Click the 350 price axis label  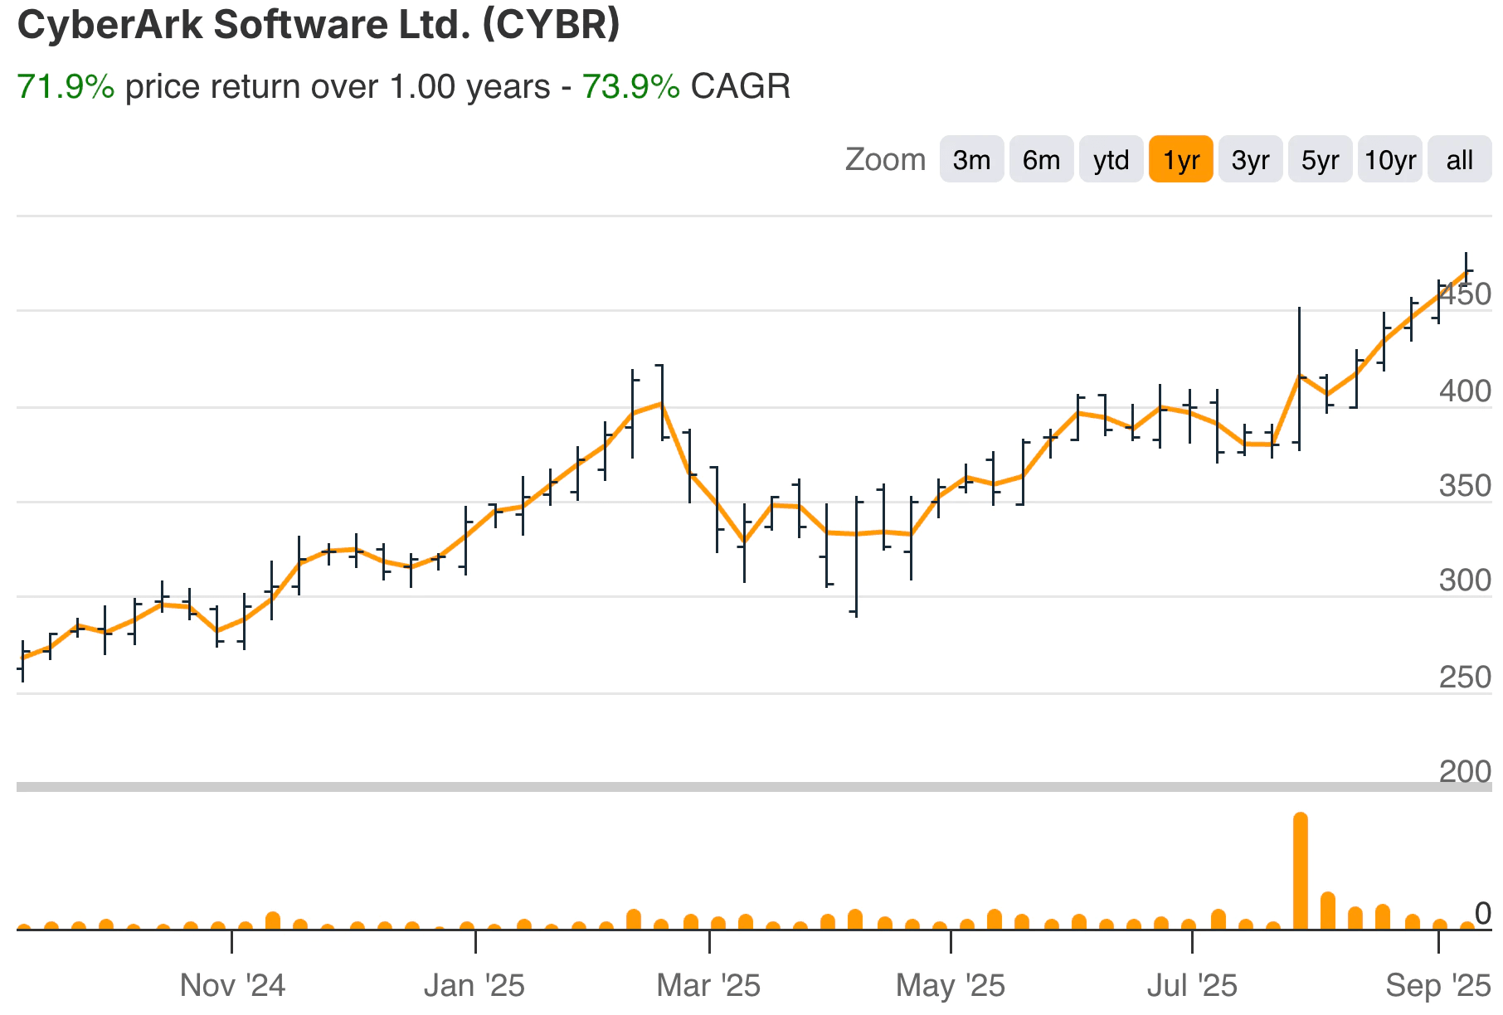point(1465,486)
